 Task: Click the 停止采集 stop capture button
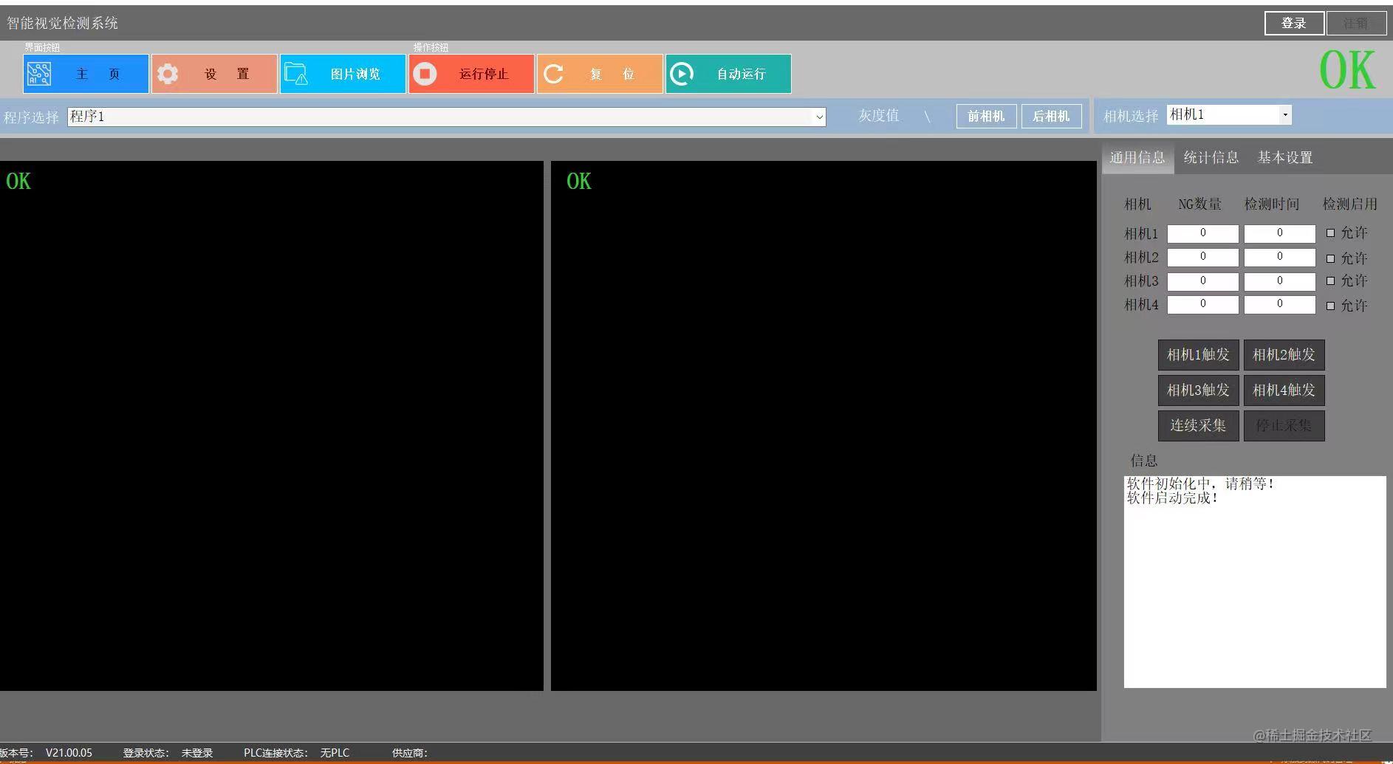[1284, 426]
